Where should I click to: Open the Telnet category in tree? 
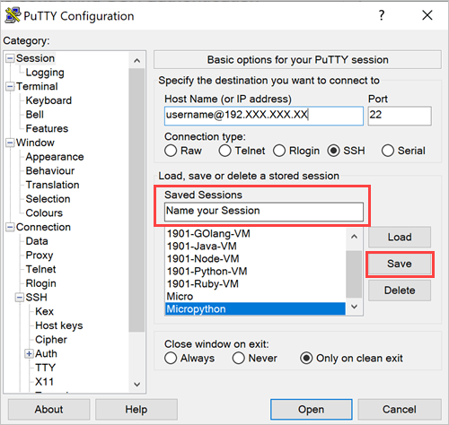[40, 269]
